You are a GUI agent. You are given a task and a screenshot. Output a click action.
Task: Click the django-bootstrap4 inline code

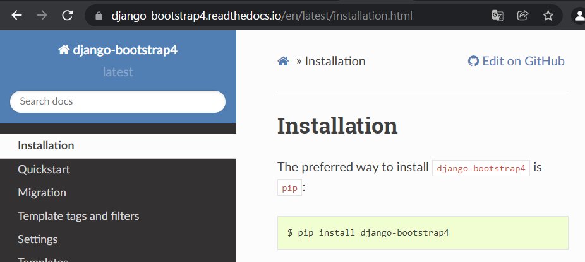coord(481,168)
